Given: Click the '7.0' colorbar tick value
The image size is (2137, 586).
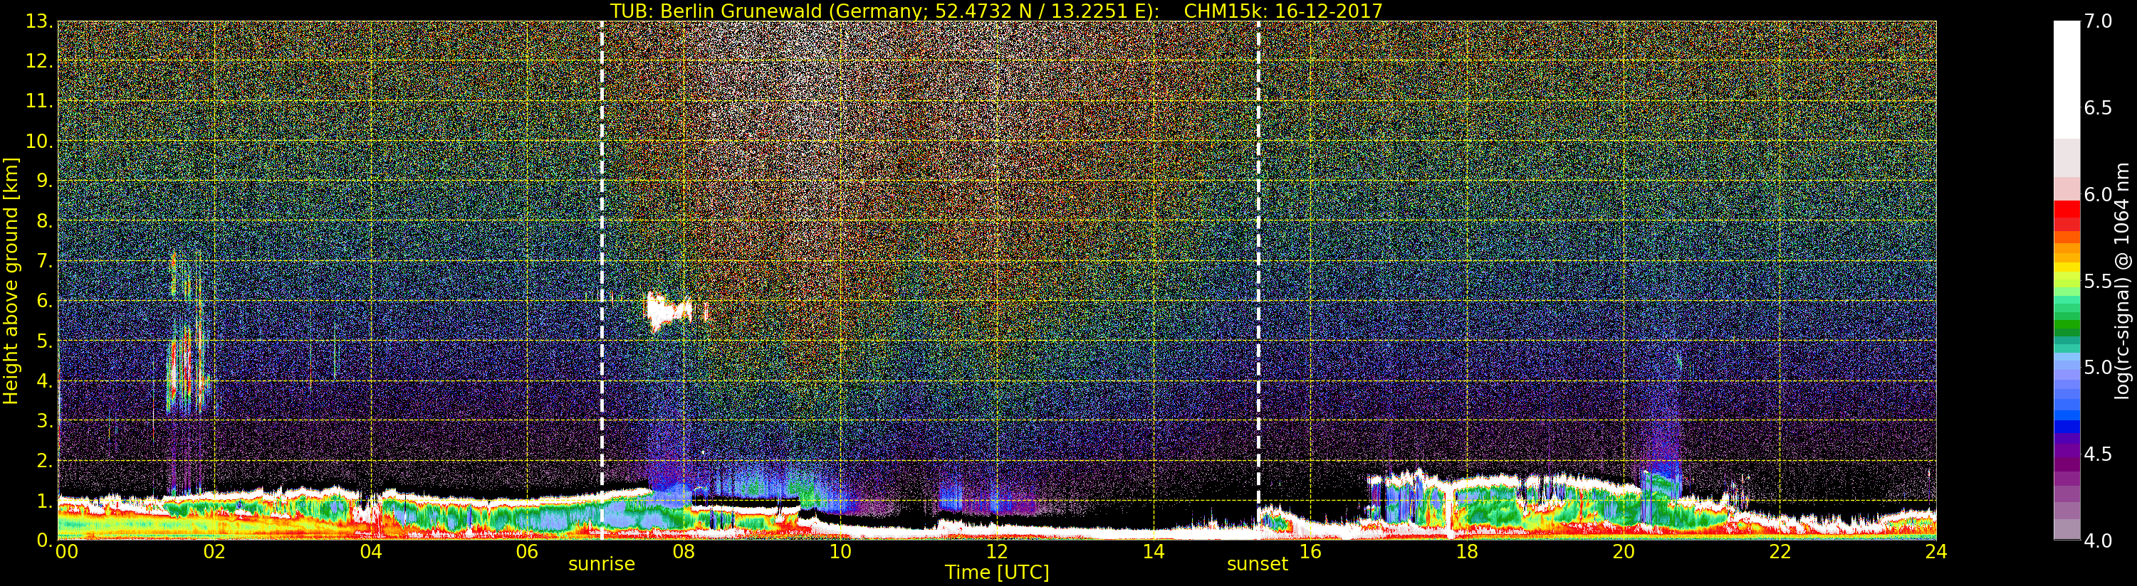Looking at the screenshot, I should point(2098,21).
